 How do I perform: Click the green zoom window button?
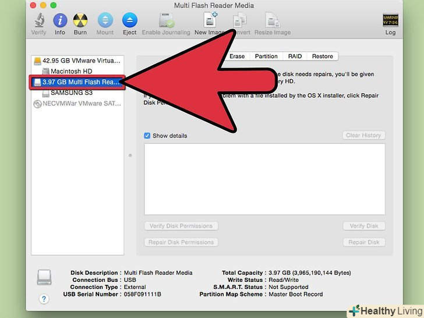click(x=54, y=5)
